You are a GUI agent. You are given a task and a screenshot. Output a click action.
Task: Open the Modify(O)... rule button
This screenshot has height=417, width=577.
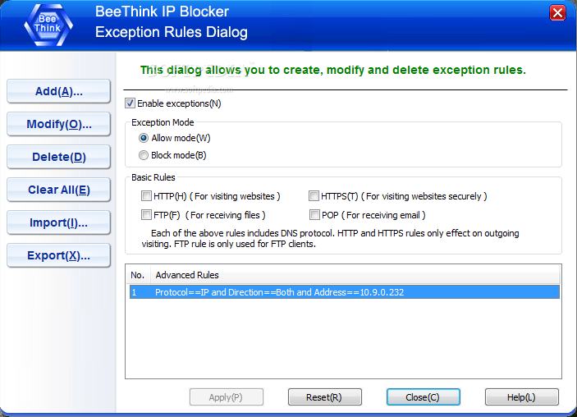pyautogui.click(x=58, y=124)
